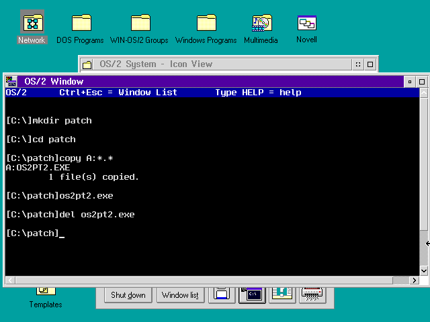This screenshot has width=430, height=322.
Task: Click the horizontal scrollbar left arrow
Action: coord(11,280)
